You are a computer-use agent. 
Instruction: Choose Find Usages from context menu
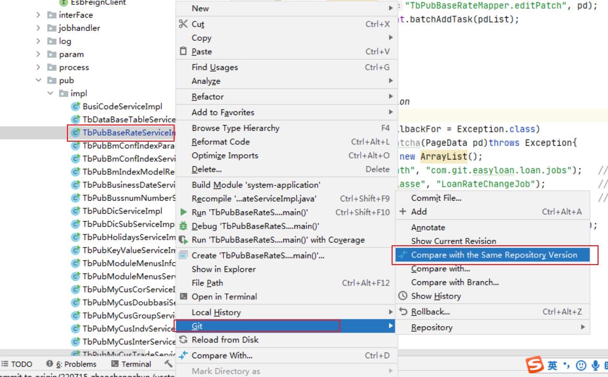[214, 67]
